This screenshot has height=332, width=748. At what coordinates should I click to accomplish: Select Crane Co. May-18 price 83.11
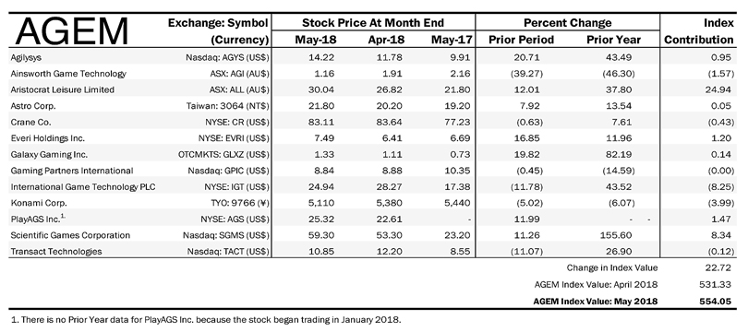coord(321,122)
